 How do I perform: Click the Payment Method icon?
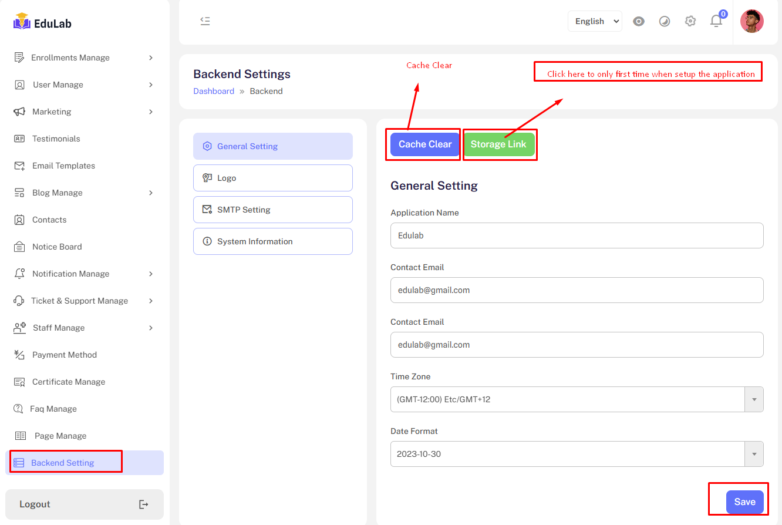(x=19, y=355)
